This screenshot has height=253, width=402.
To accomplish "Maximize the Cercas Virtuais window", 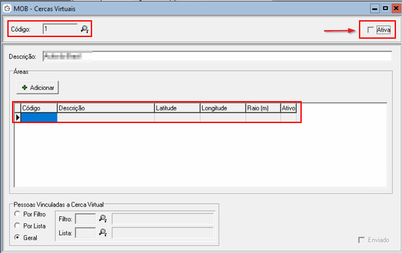I will 385,8.
